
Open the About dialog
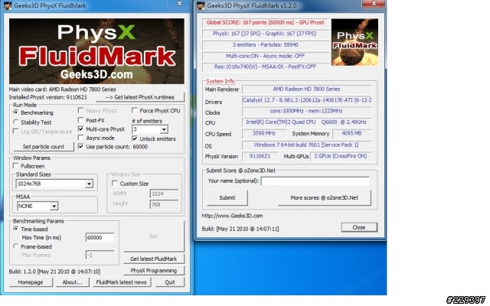pos(72,282)
